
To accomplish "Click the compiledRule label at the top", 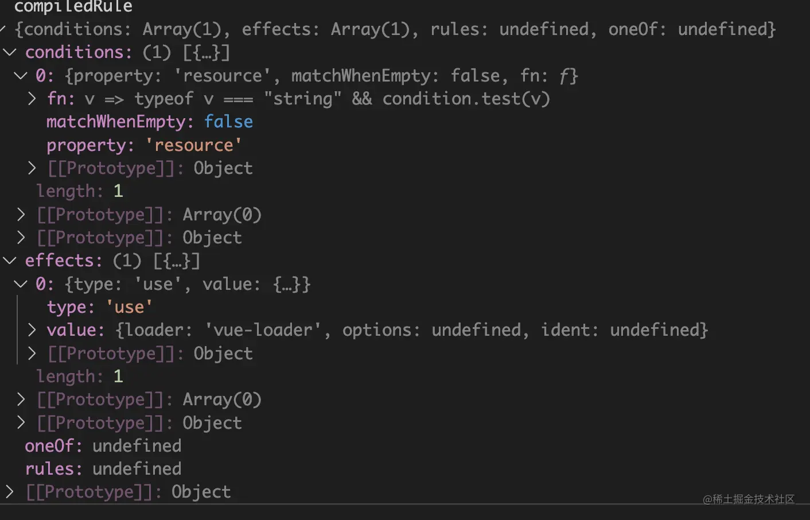I will click(x=73, y=7).
